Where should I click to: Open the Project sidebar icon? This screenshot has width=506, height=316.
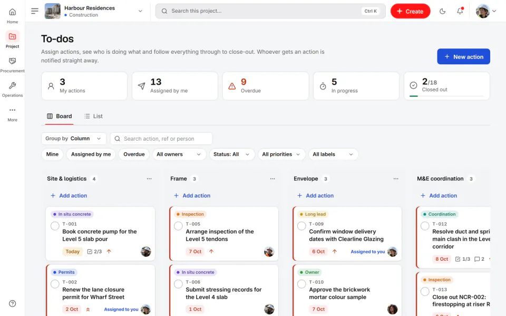point(12,36)
